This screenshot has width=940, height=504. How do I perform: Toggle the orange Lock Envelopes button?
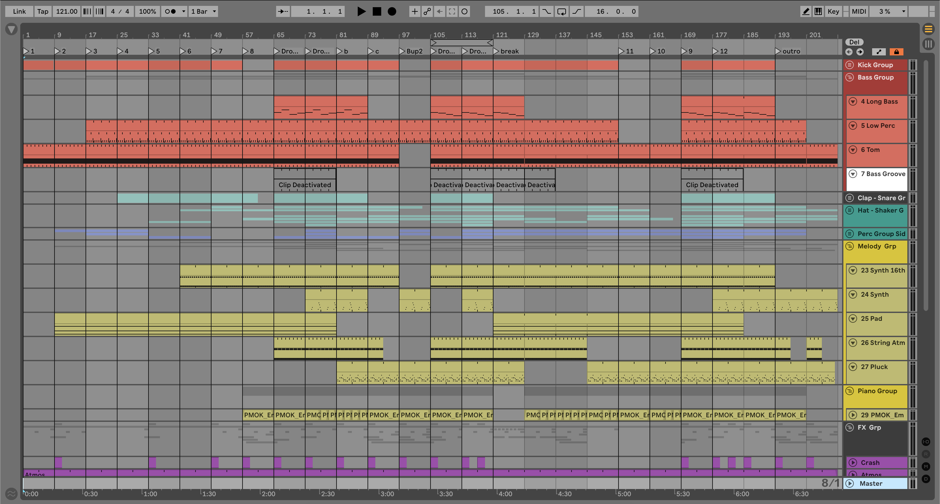click(x=896, y=52)
